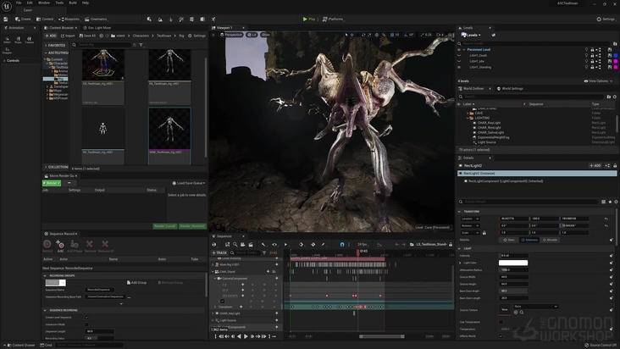Image resolution: width=620 pixels, height=349 pixels.
Task: Click the blue color swatch for LIGHT_Death level
Action: (616, 56)
